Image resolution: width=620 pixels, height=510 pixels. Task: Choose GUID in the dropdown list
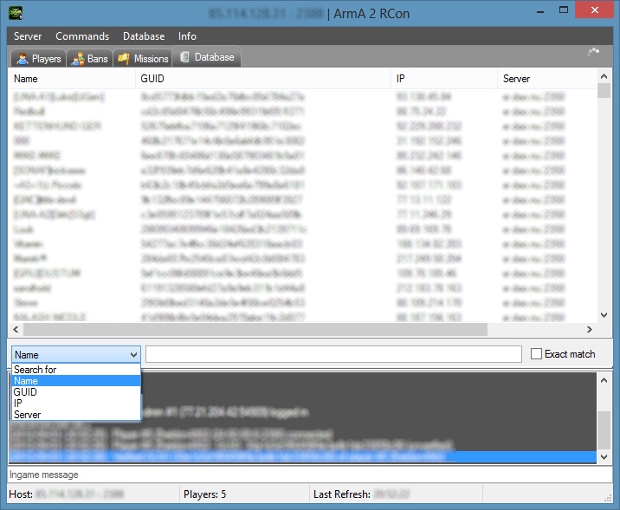point(76,391)
